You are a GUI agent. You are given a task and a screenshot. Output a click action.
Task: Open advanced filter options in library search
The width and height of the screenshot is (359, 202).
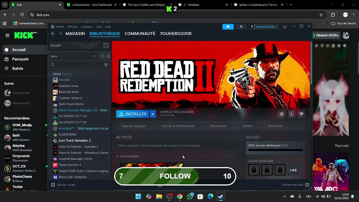click(106, 65)
